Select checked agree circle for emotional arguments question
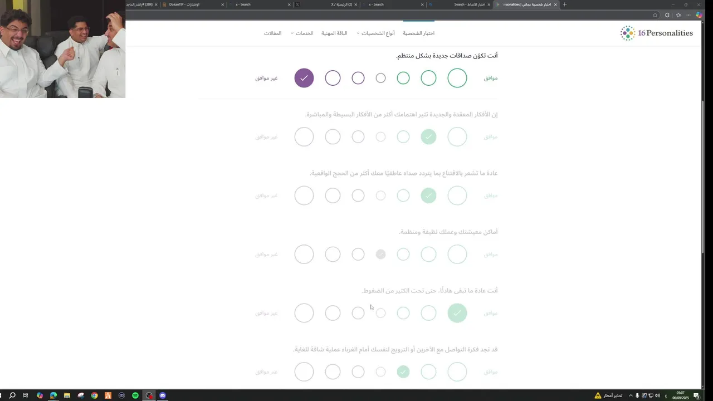The width and height of the screenshot is (713, 401). 428,195
